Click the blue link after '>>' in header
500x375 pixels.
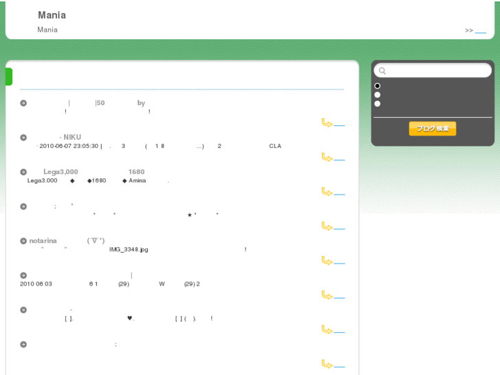pyautogui.click(x=481, y=31)
